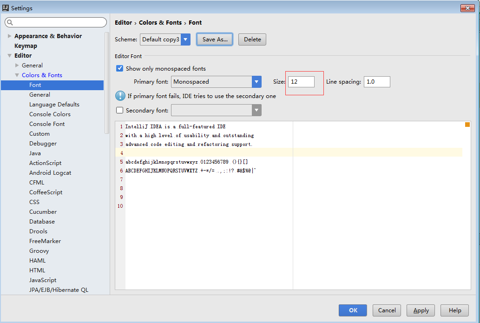Click the Line spacing field
The height and width of the screenshot is (323, 480).
click(377, 82)
